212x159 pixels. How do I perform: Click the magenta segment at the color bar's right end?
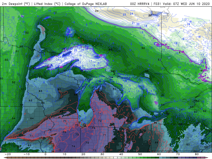[x=202, y=157]
